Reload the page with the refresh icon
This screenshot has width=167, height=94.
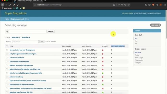(14, 5)
